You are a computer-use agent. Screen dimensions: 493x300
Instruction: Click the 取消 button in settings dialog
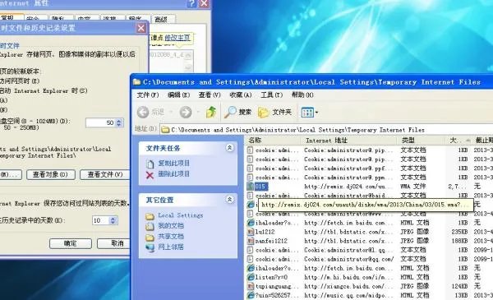(x=113, y=243)
